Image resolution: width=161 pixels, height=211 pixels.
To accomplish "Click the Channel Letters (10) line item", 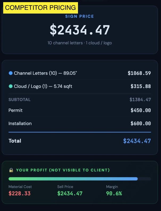I will click(x=45, y=73).
